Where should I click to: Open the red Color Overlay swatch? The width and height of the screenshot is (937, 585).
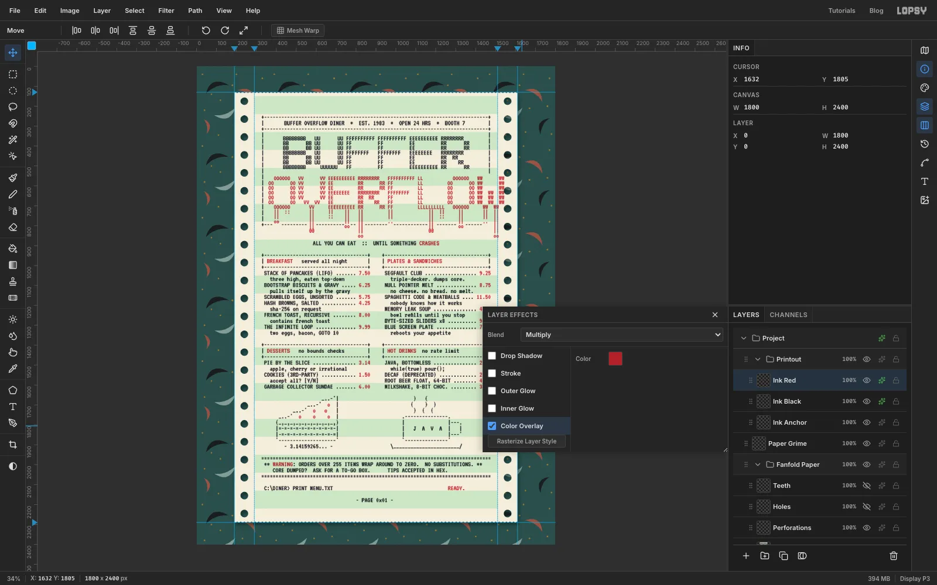click(x=615, y=359)
